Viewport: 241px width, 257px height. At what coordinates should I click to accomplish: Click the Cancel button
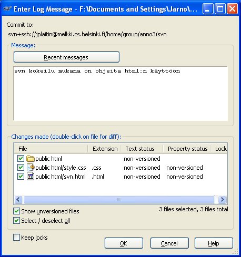tap(169, 243)
